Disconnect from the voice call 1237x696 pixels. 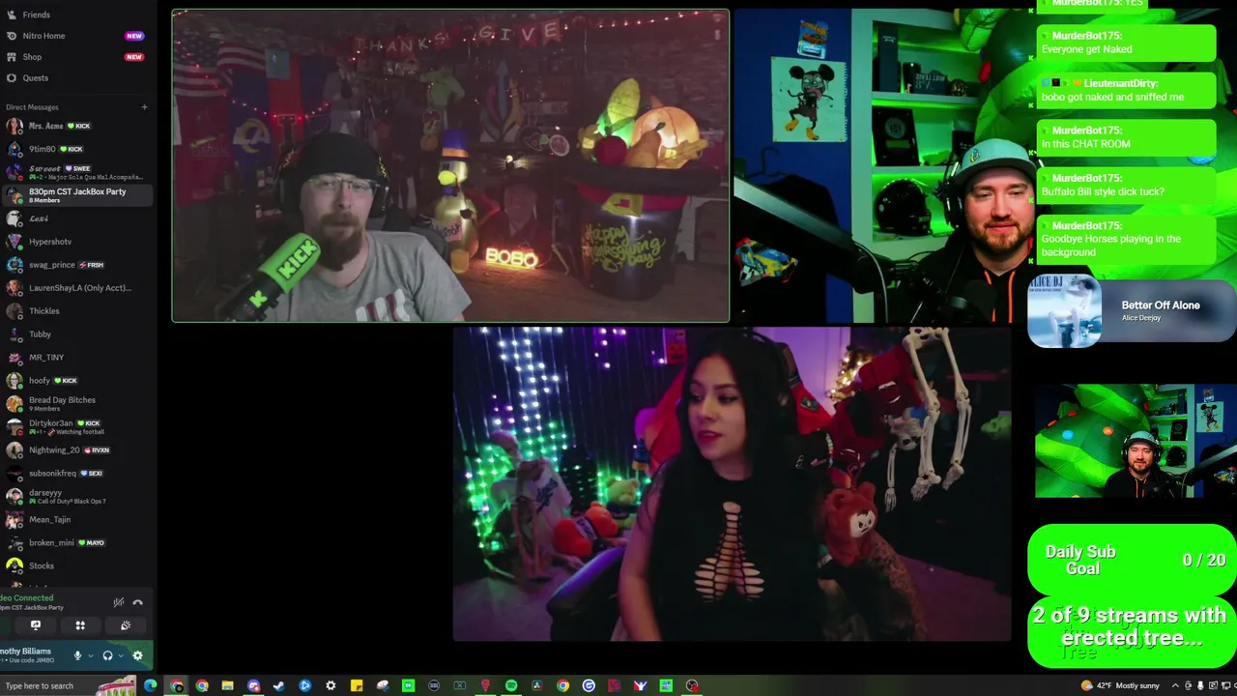pos(137,602)
